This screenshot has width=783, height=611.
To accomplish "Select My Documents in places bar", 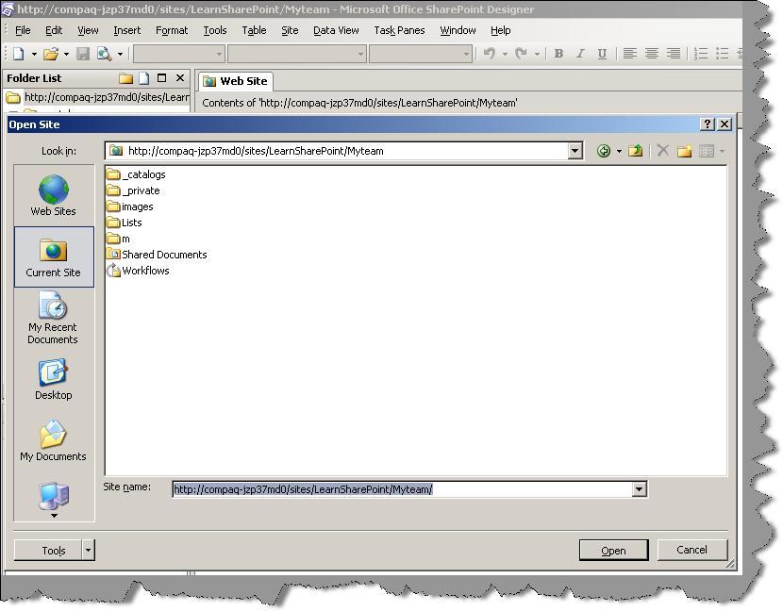I will pos(53,440).
